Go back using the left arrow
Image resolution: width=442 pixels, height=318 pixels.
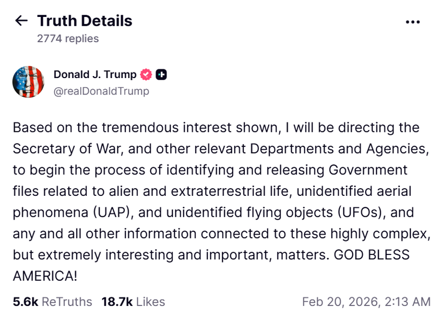(x=21, y=21)
